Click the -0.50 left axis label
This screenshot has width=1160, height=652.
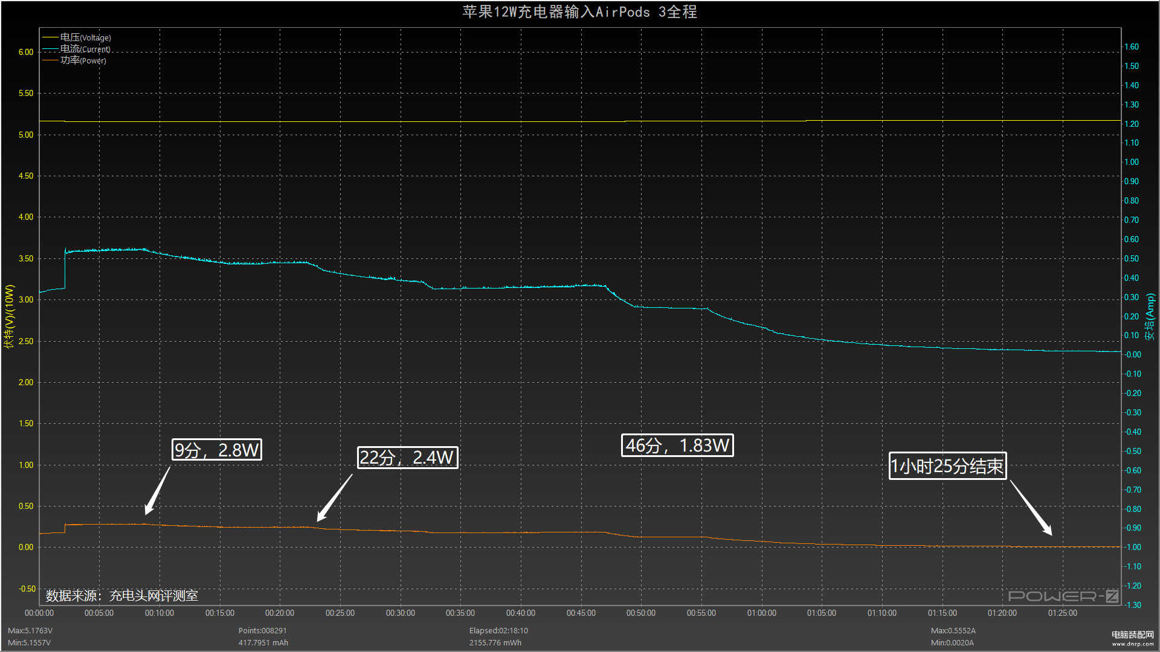click(x=27, y=589)
